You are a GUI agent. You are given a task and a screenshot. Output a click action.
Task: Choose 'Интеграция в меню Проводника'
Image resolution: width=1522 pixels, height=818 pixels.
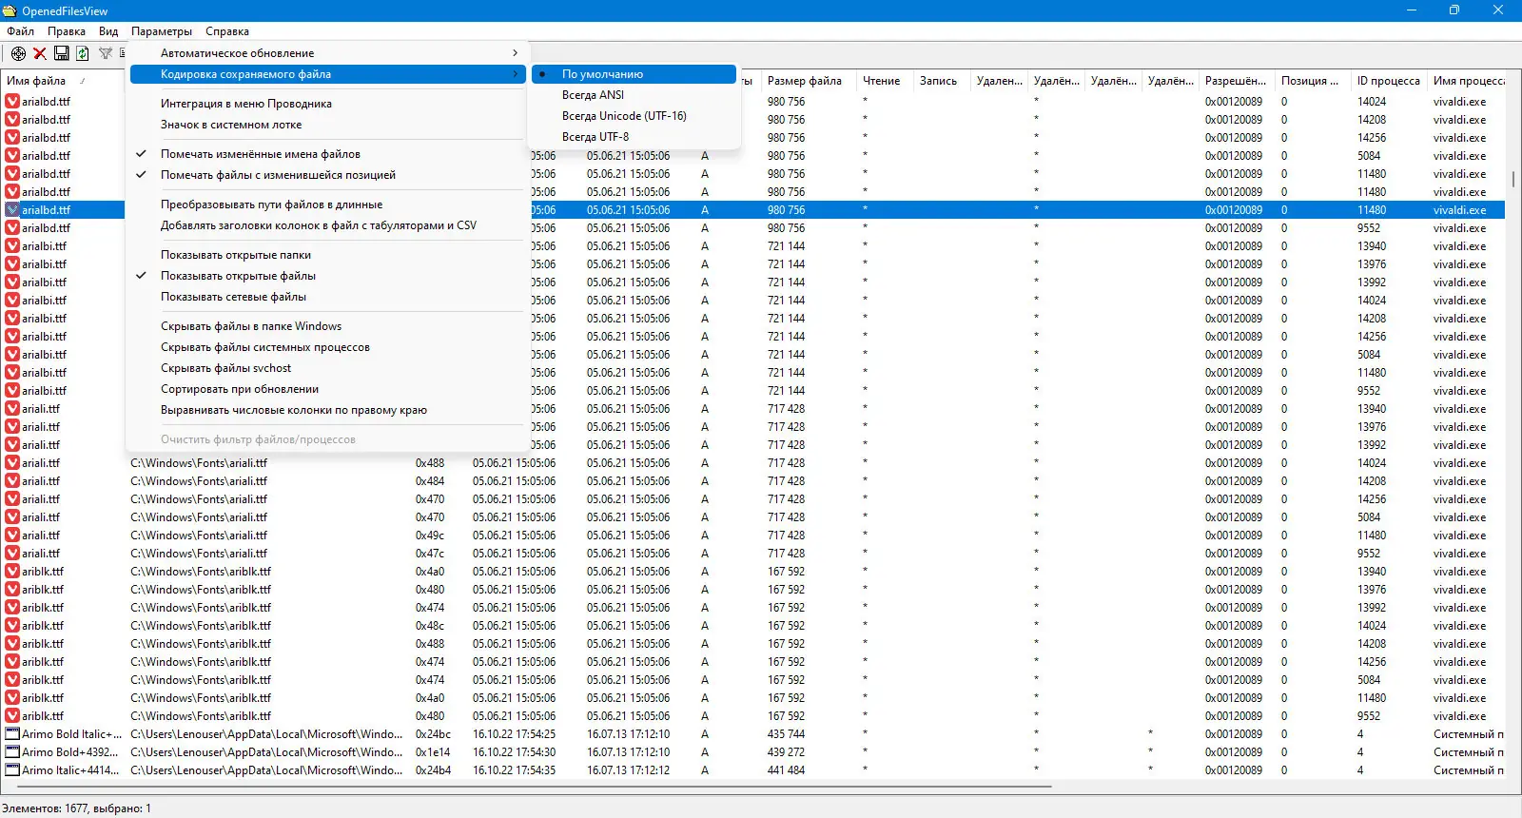328,104
